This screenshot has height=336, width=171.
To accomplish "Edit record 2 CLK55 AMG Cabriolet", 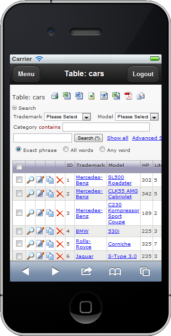I will [40, 194].
